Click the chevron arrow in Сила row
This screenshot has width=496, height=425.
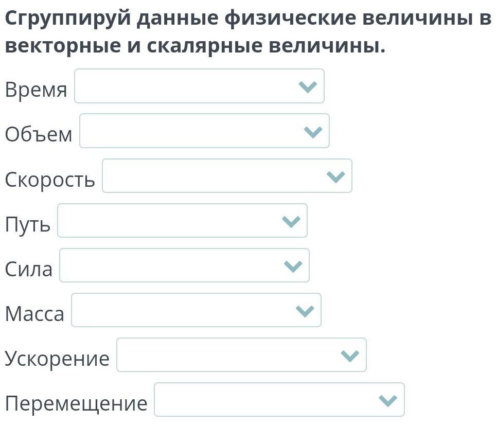click(x=293, y=266)
